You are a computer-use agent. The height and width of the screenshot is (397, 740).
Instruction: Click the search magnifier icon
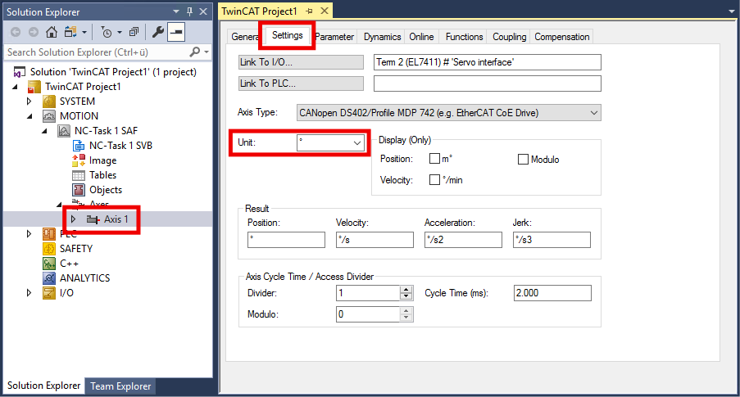point(194,52)
